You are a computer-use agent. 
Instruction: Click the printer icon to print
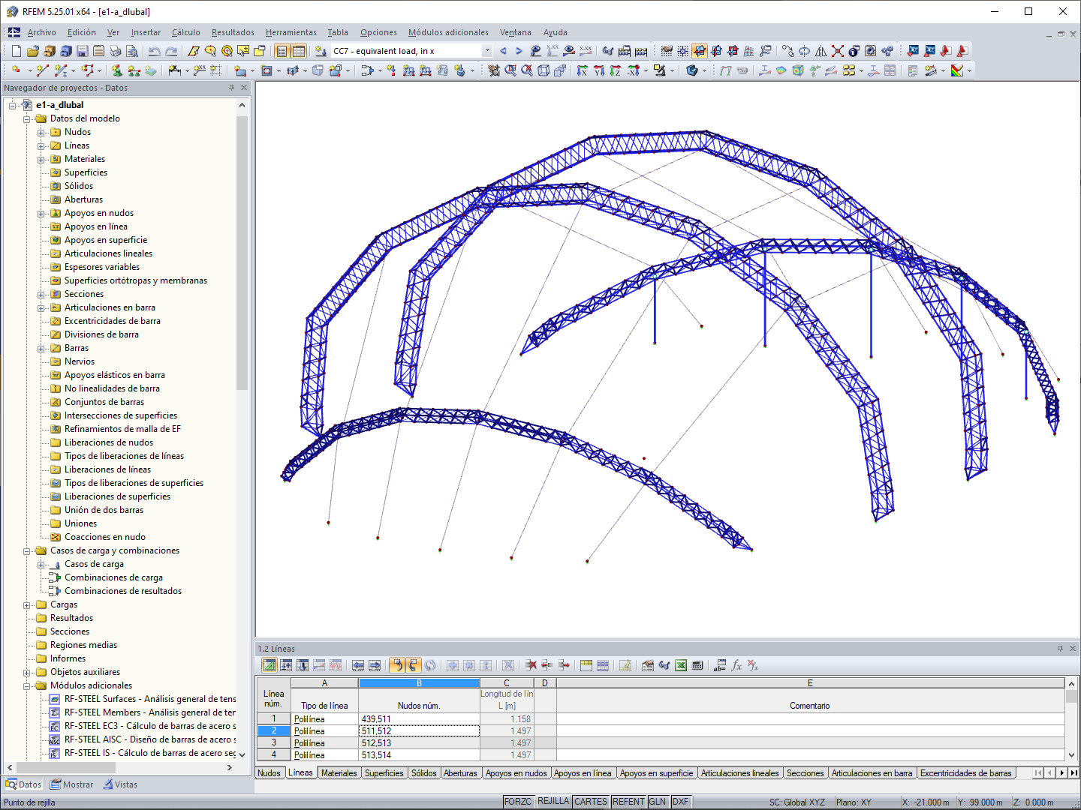[x=115, y=51]
